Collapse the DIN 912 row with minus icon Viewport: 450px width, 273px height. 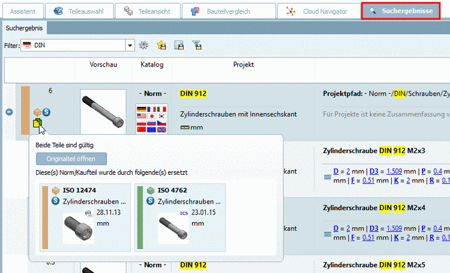point(9,112)
